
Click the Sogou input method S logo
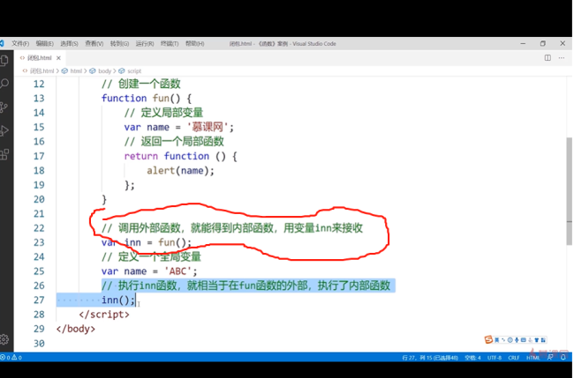tap(488, 339)
